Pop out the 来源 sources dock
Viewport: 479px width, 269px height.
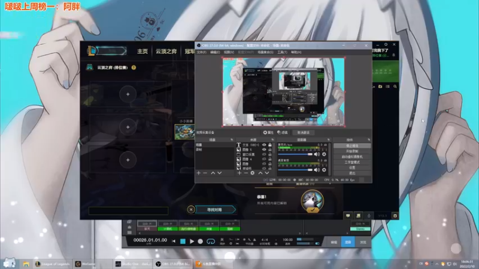[x=272, y=140]
